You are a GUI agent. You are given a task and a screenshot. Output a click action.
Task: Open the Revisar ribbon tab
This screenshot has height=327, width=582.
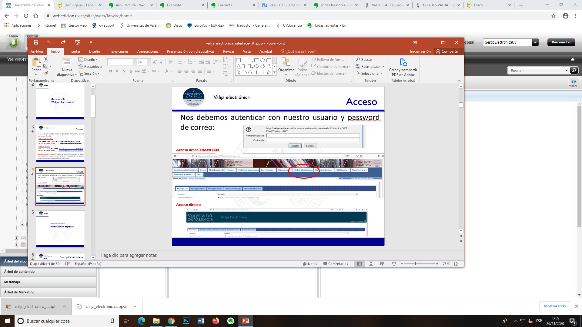tap(229, 51)
